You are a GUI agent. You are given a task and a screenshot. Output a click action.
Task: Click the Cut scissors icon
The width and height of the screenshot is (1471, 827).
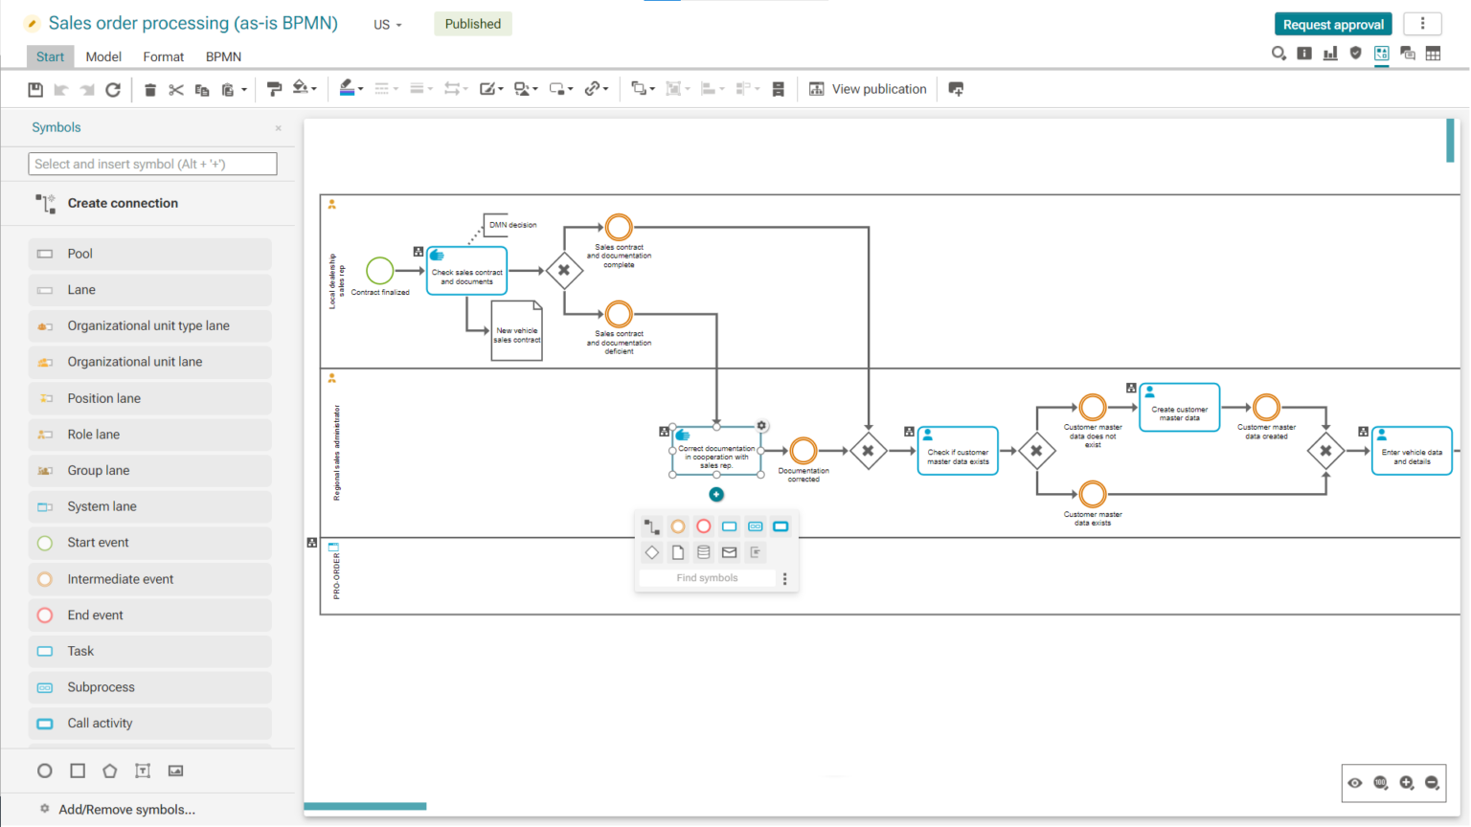[175, 89]
